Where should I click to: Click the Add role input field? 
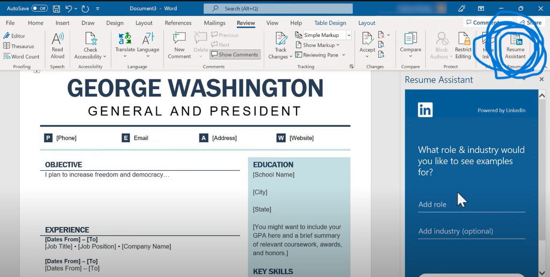point(471,205)
